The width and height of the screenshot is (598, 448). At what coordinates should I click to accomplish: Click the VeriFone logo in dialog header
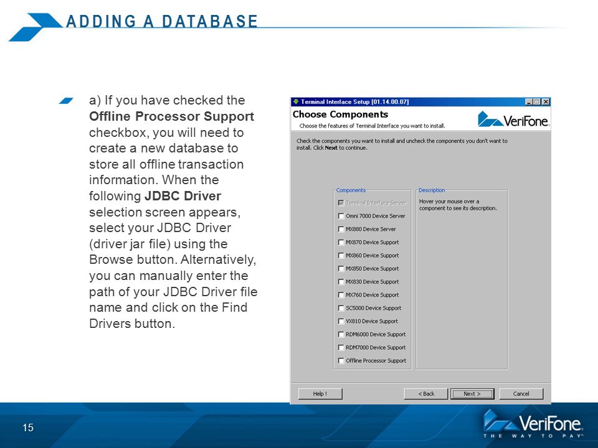coord(513,119)
